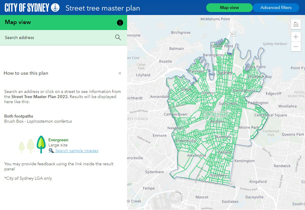
Task: Click the Rosebery map label
Action: point(218,175)
